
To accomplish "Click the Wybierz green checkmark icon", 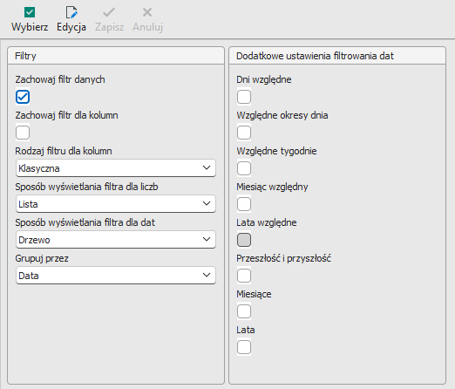I will (30, 12).
